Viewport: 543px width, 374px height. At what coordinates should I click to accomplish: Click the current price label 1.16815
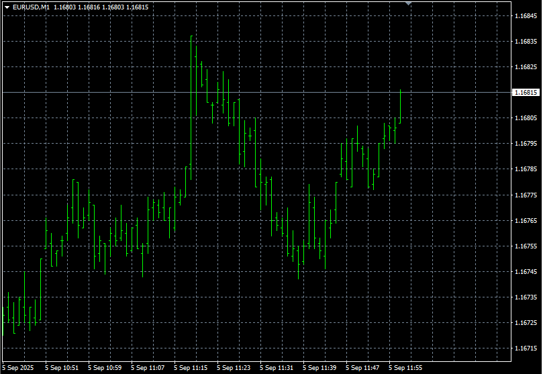coord(526,92)
